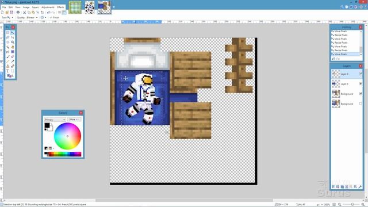Reset colors to black and white
The width and height of the screenshot is (368, 207).
coord(45,129)
